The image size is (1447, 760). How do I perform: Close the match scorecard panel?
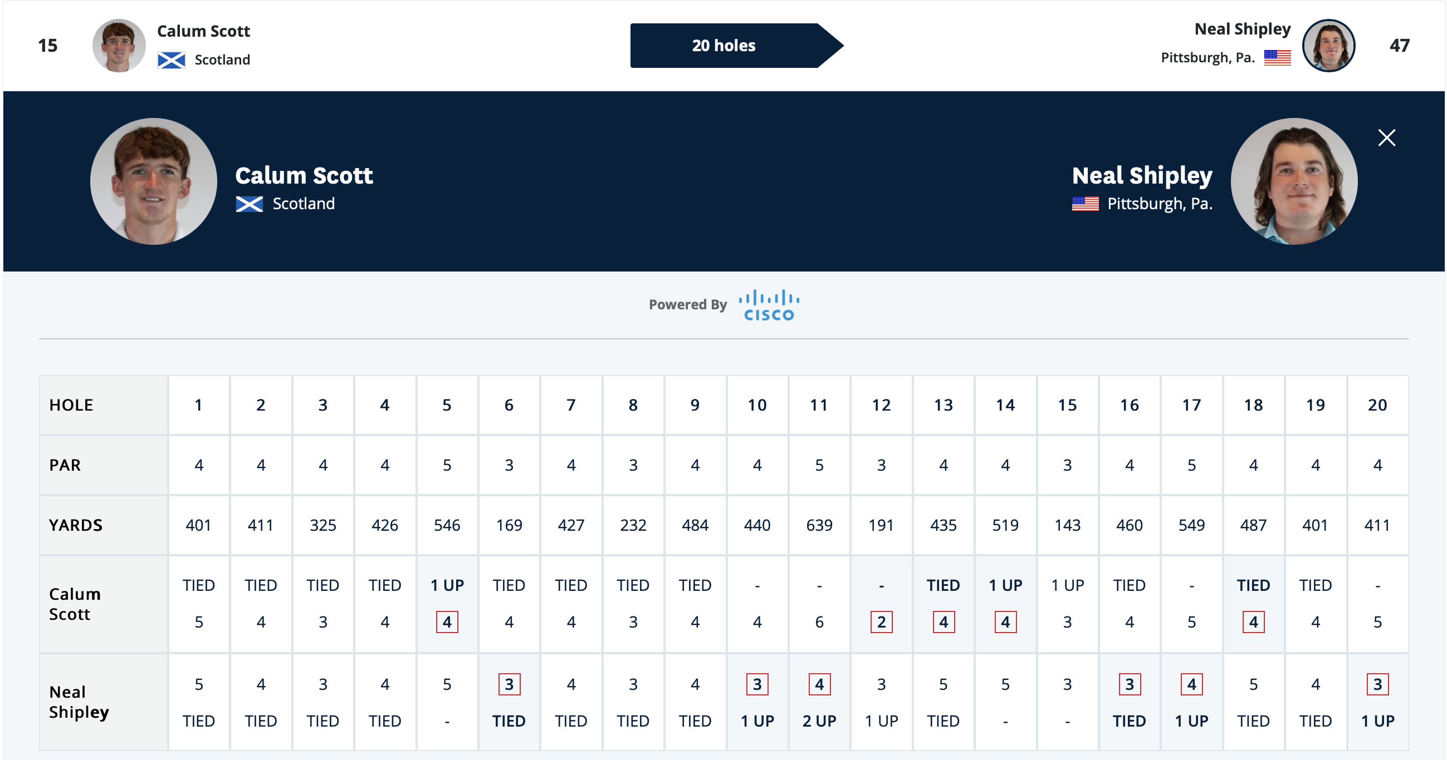[1386, 137]
